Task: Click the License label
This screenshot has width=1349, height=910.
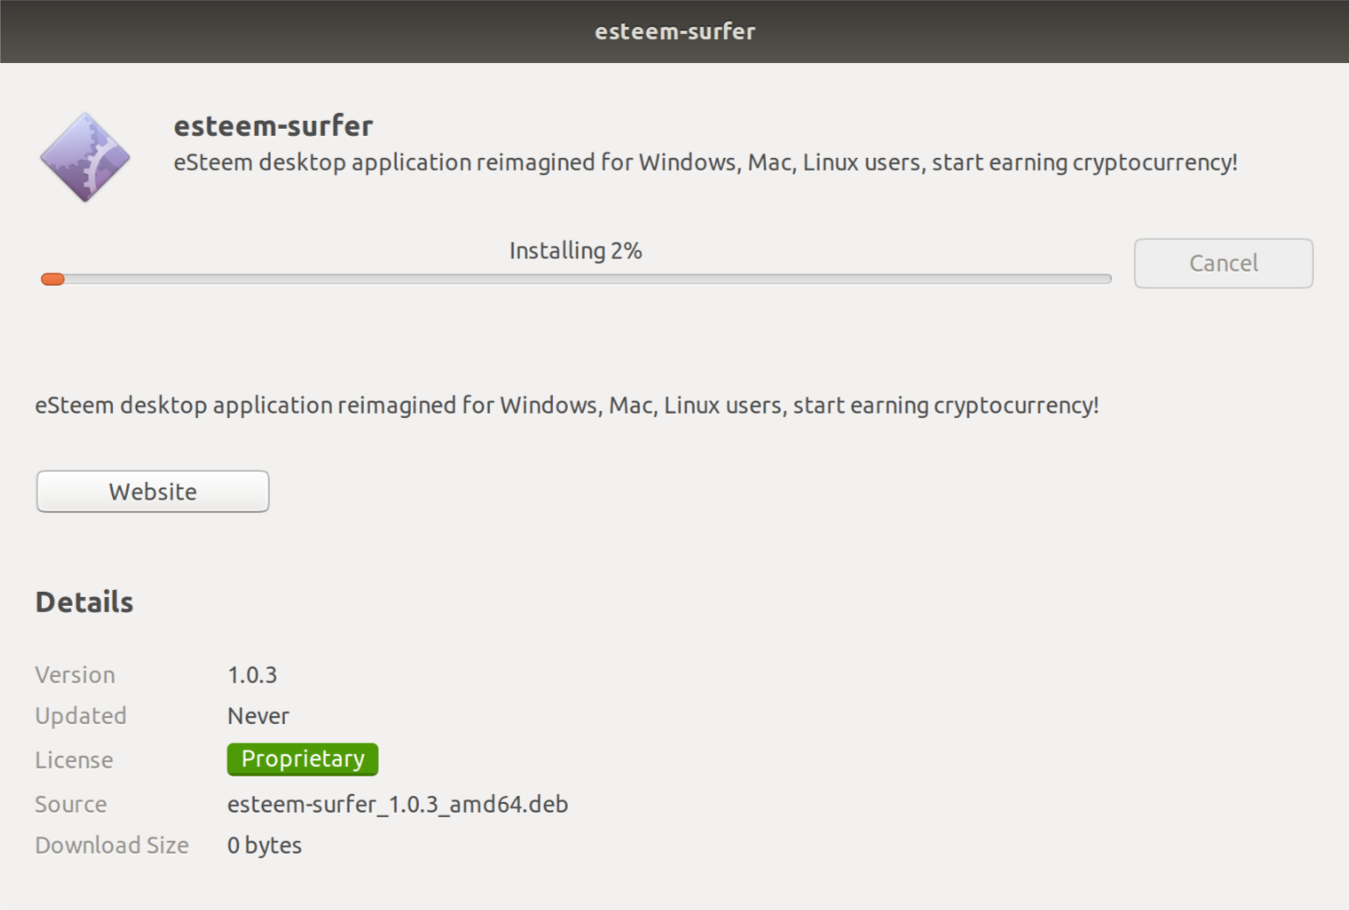Action: 74,760
